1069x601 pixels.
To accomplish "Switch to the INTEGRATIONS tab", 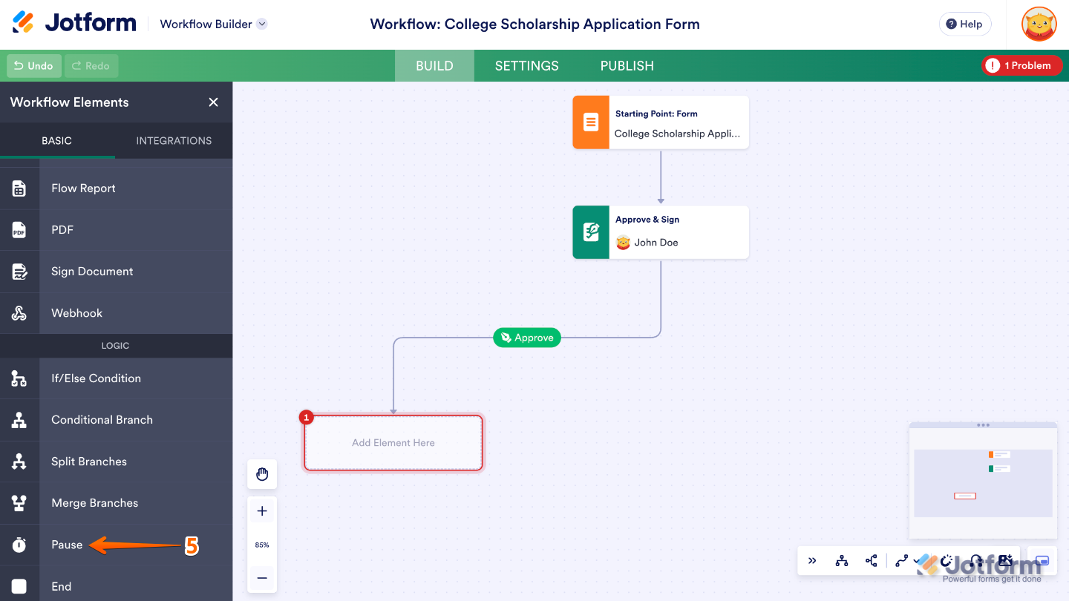I will (x=173, y=140).
